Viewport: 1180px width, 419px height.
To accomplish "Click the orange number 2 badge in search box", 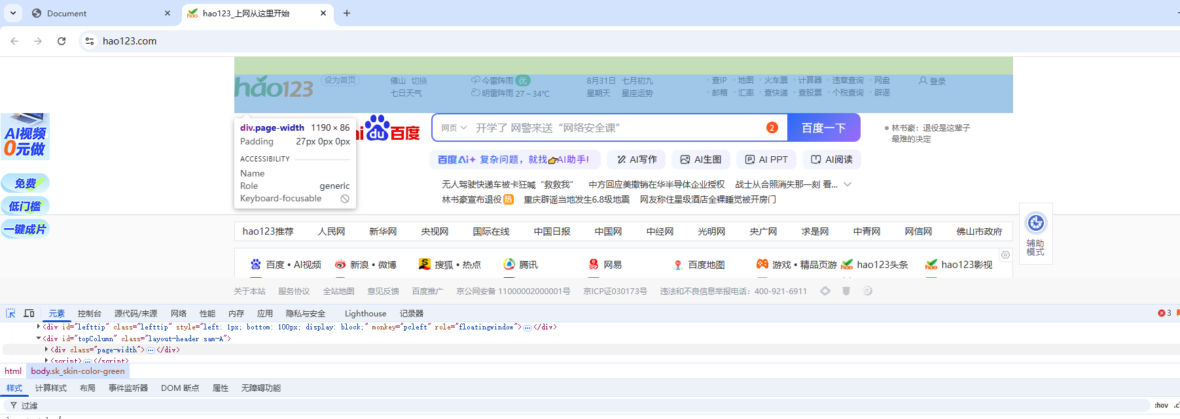I will (772, 127).
